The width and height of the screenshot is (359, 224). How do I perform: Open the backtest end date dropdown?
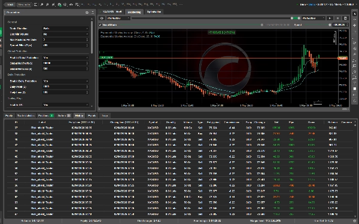click(313, 18)
